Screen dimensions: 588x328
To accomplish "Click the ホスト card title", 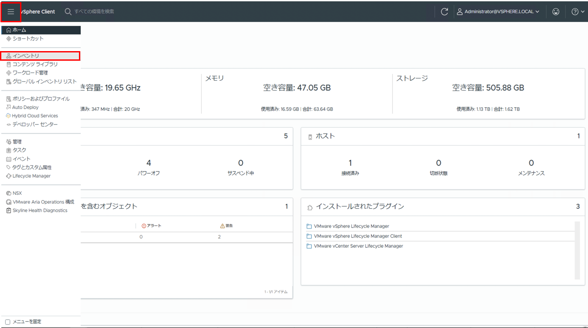I will (325, 136).
